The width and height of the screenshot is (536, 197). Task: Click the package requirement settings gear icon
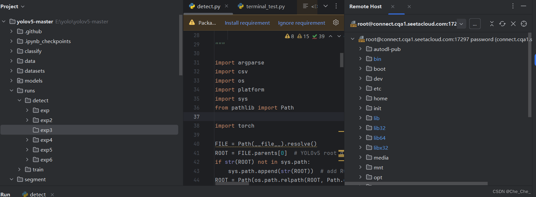[336, 22]
